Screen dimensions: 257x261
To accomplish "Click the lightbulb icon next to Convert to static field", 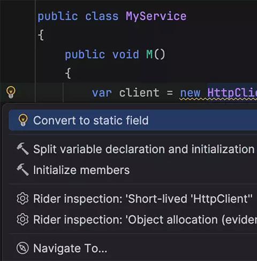I will pyautogui.click(x=23, y=120).
